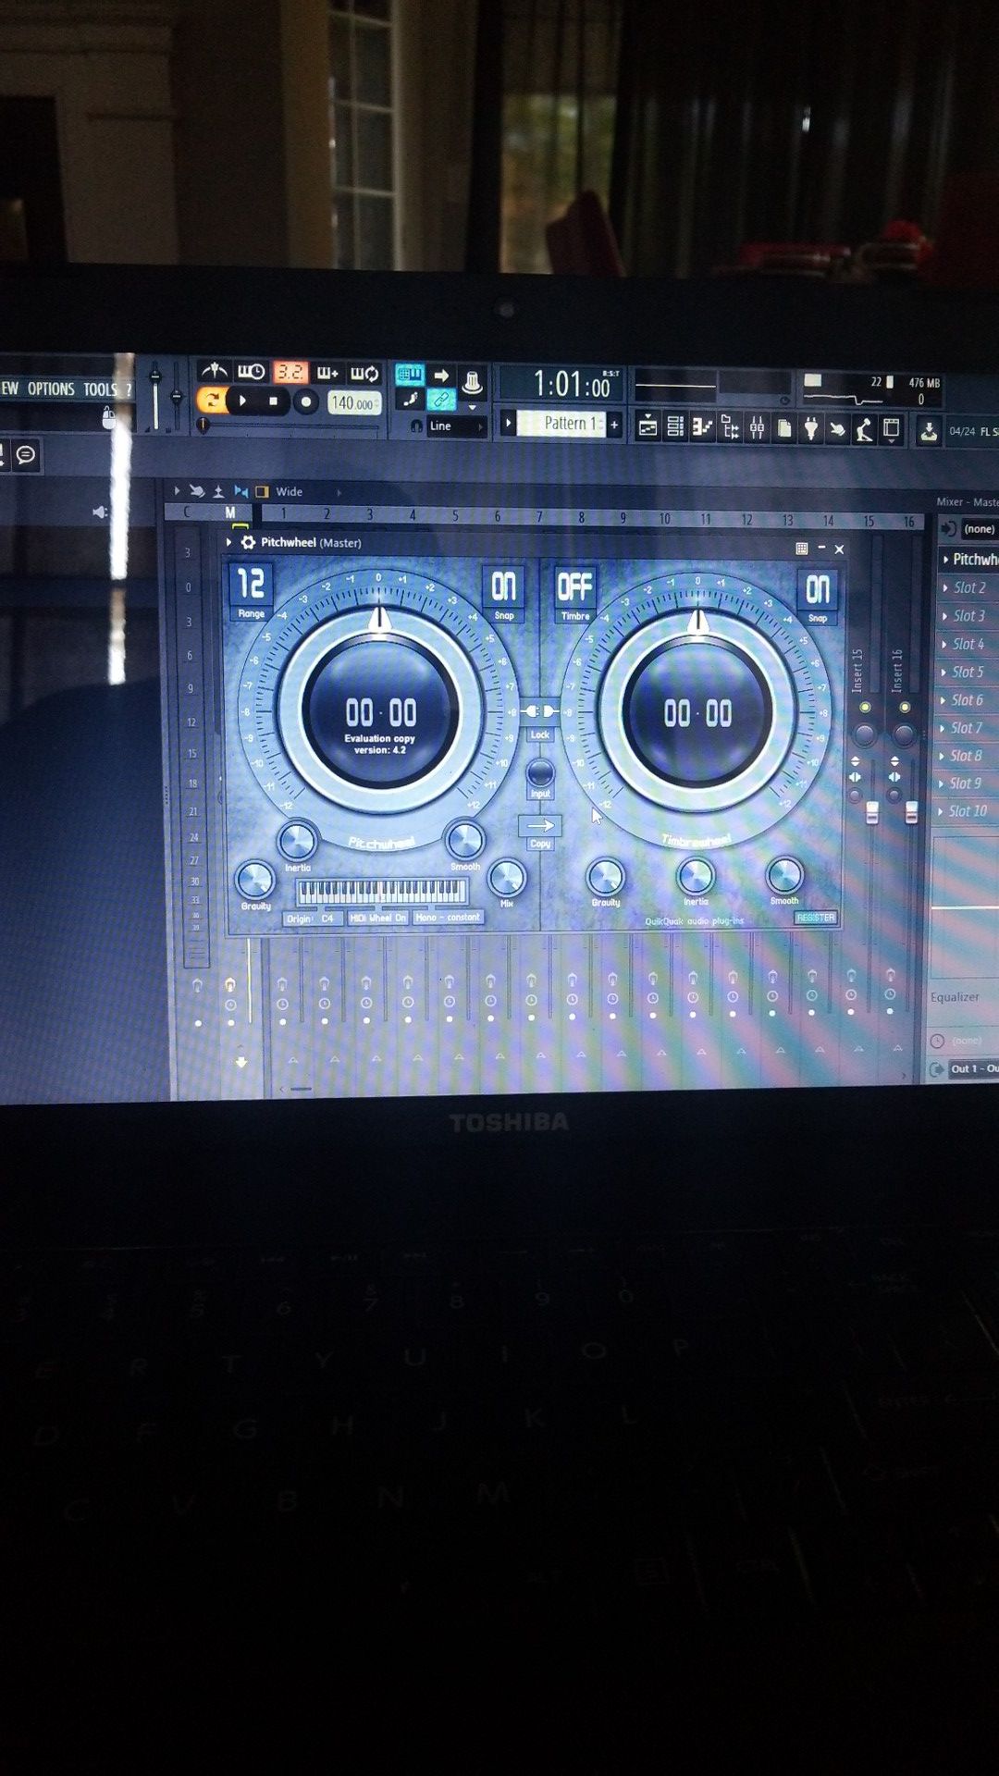
Task: Click the metronome icon in the transport bar
Action: click(215, 372)
